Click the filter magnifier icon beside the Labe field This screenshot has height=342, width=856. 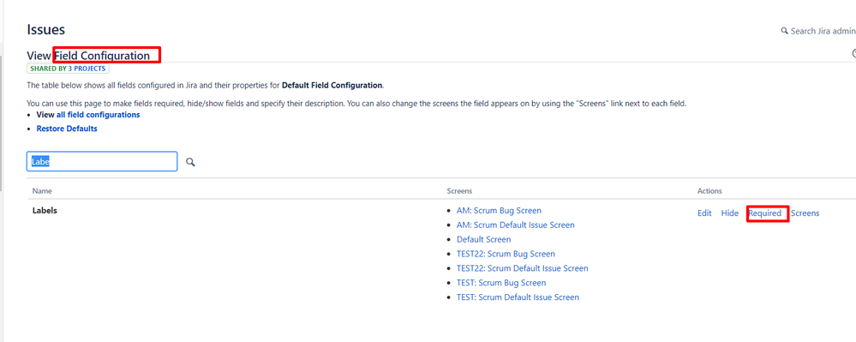(190, 162)
